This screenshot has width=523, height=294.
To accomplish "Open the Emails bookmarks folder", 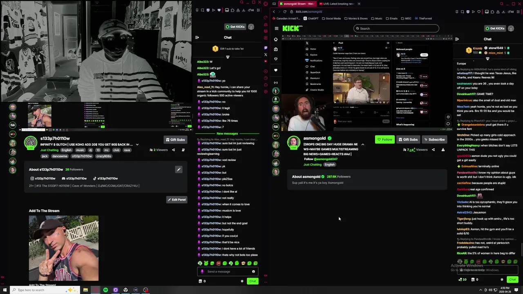I will 391,18.
